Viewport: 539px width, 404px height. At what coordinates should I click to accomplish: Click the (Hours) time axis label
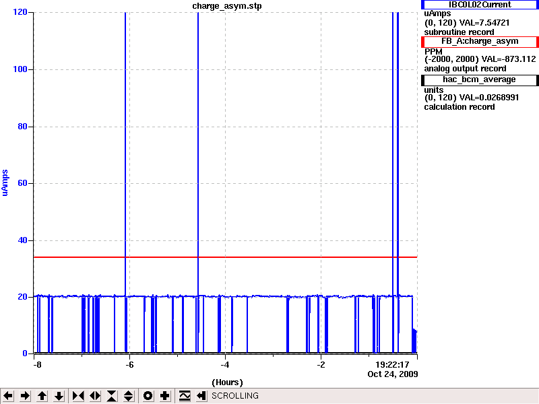tap(227, 382)
